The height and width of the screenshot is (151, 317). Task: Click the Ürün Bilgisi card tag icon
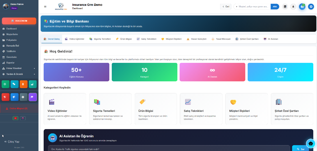click(x=142, y=102)
